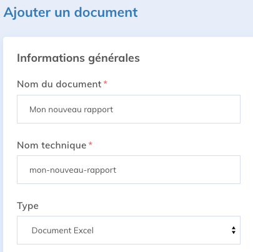Click the 'Ajouter un document' heading

[71, 12]
